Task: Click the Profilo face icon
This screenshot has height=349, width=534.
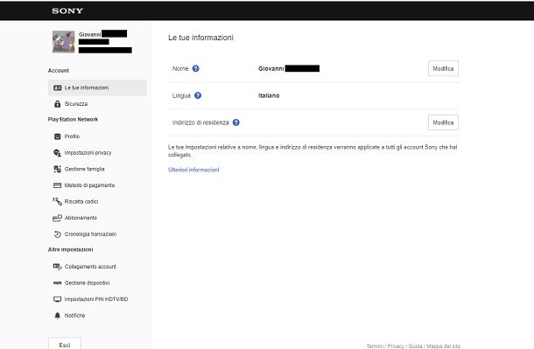Action: [x=58, y=136]
